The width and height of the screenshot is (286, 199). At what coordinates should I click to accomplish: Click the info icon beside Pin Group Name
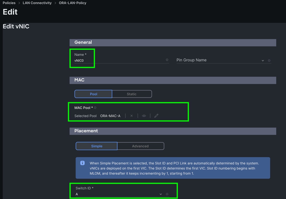coord(269,60)
